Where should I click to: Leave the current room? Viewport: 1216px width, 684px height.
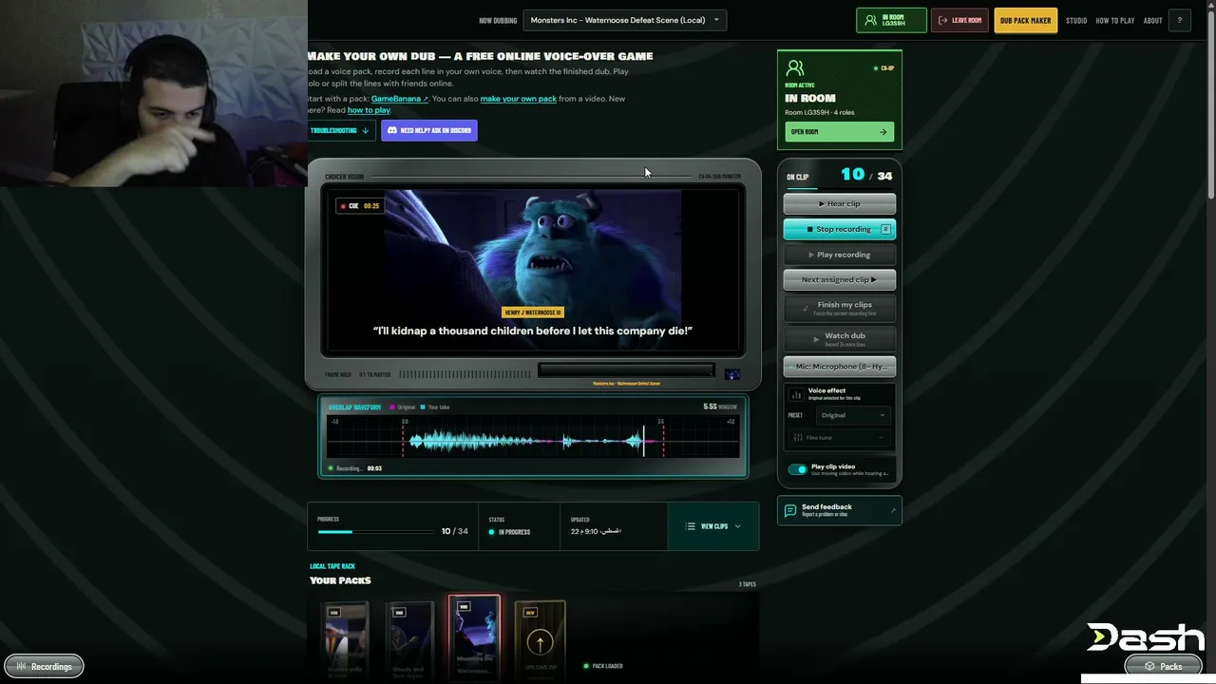click(959, 20)
